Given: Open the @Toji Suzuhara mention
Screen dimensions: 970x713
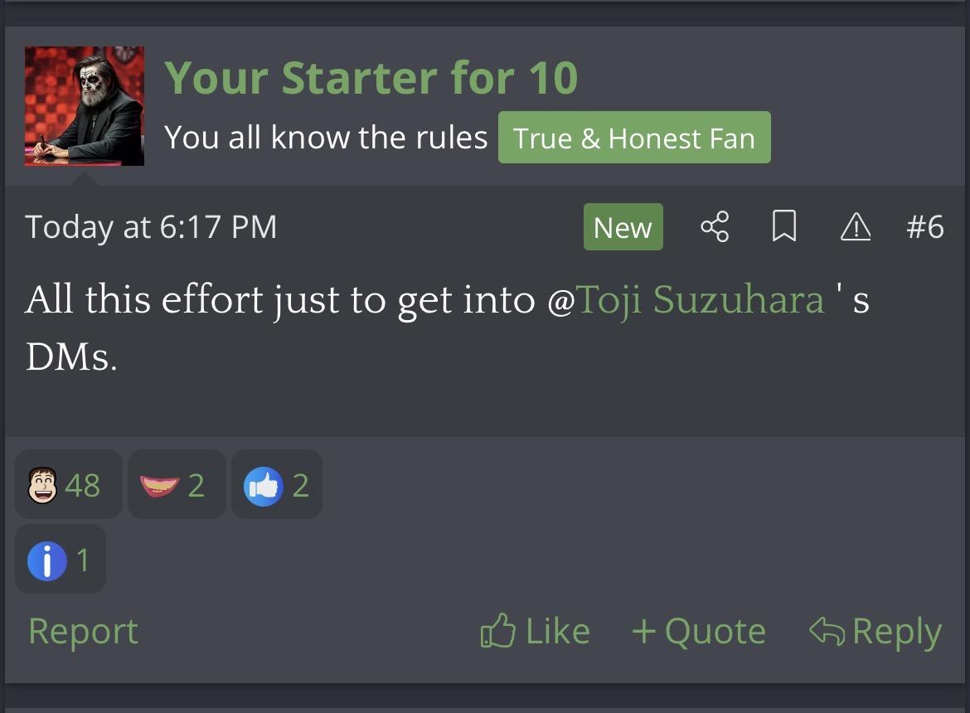Looking at the screenshot, I should click(701, 300).
